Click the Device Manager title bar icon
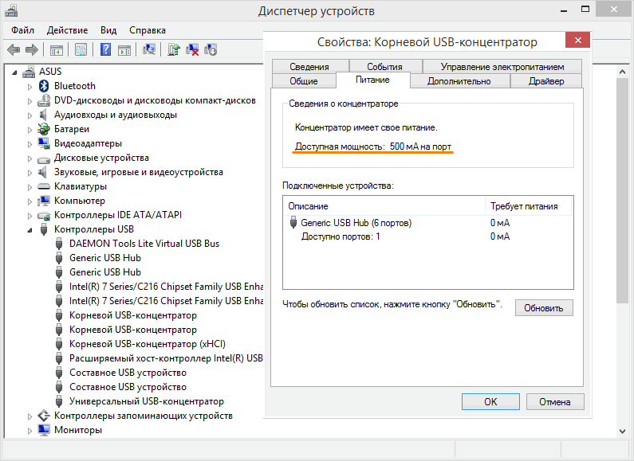 tap(11, 10)
